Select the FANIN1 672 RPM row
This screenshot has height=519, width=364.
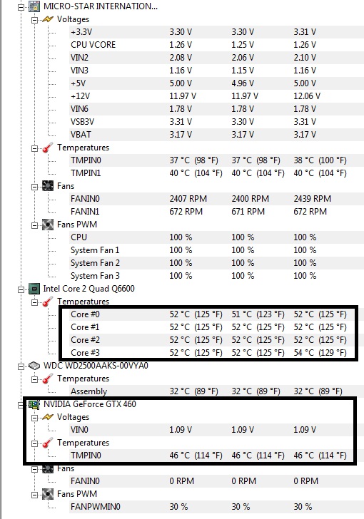tap(216, 212)
